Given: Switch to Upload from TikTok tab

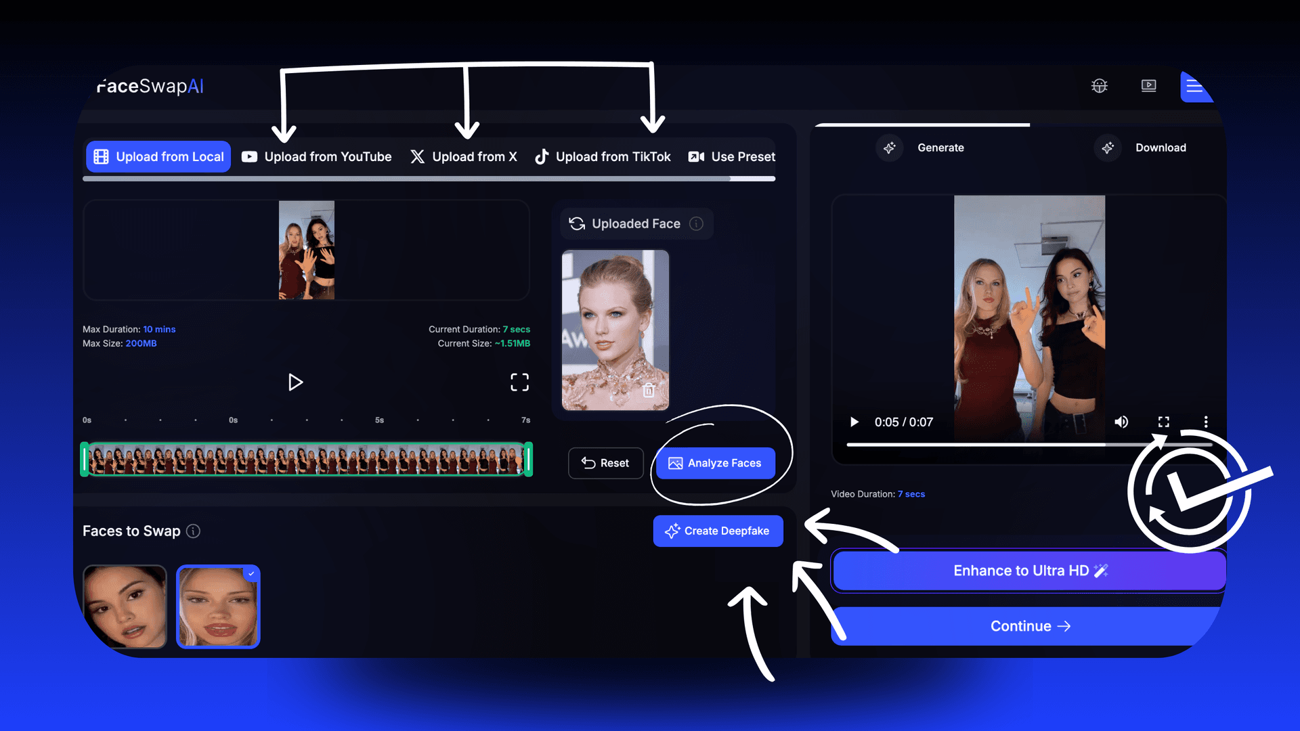Looking at the screenshot, I should click(x=603, y=156).
